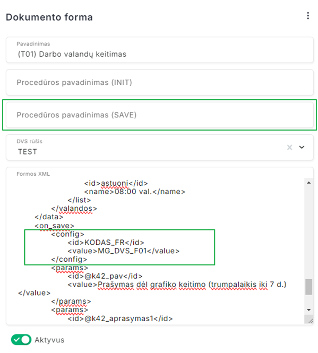
Task: Click the @k42_aprasymas1 id line
Action: coord(121,318)
